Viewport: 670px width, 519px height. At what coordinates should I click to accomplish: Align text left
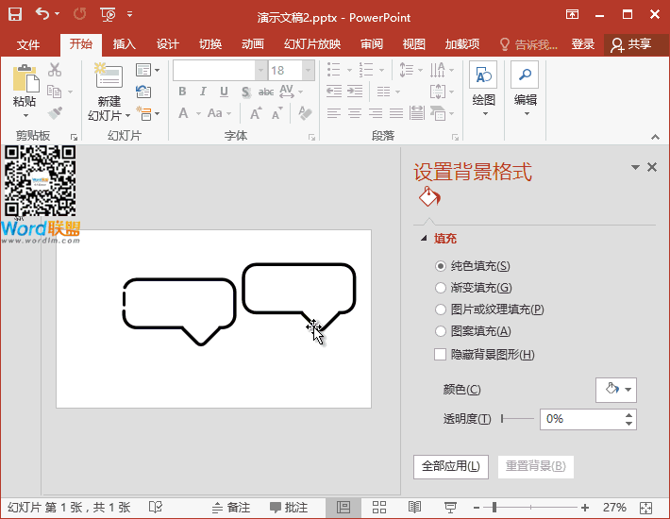click(x=334, y=113)
